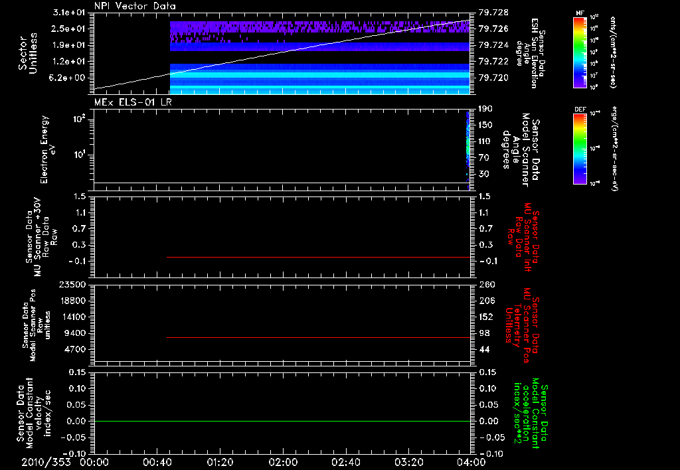This screenshot has width=680, height=470.
Task: Click the 98 telemetry tick value
Action: tap(484, 333)
